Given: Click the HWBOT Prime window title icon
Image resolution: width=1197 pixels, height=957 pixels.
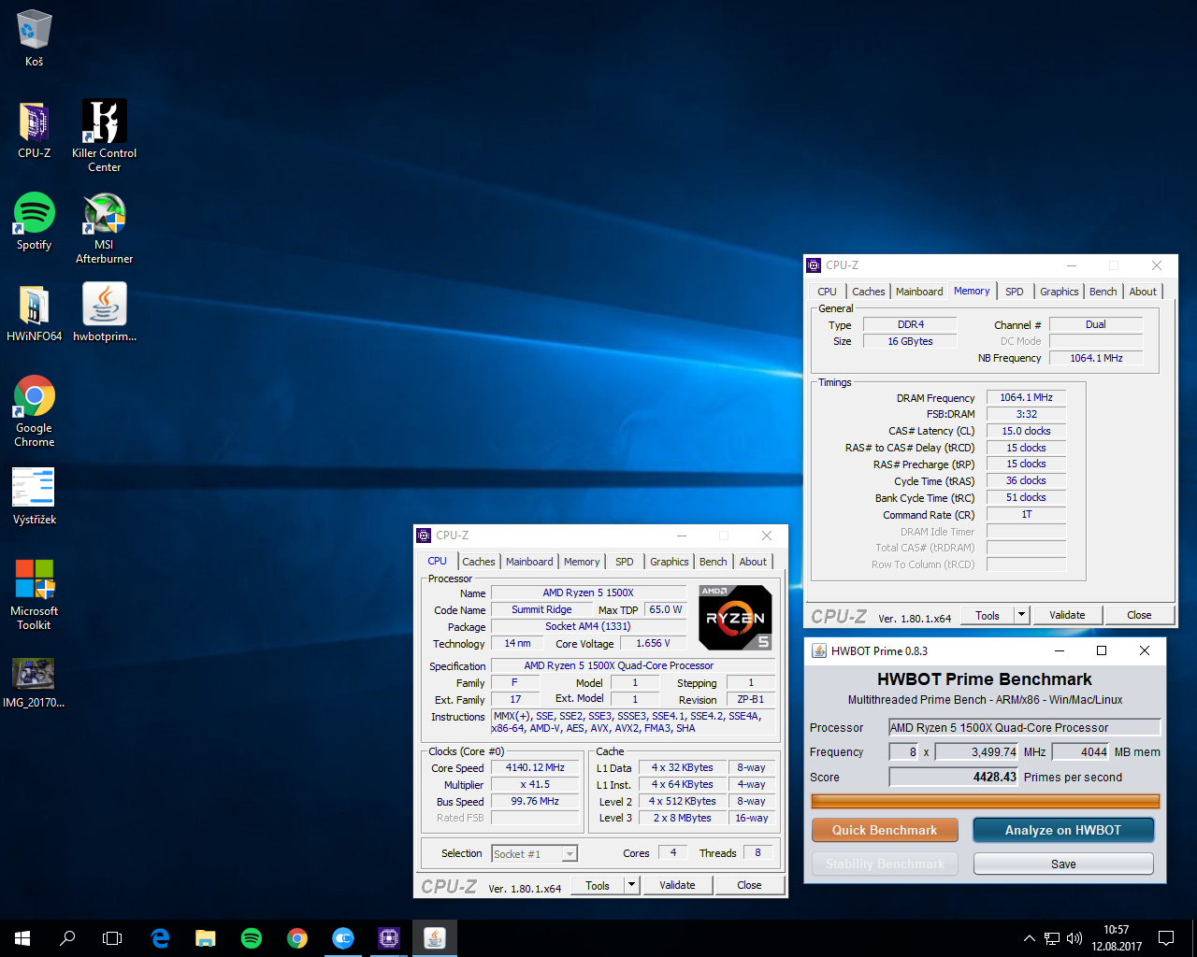Looking at the screenshot, I should click(818, 650).
